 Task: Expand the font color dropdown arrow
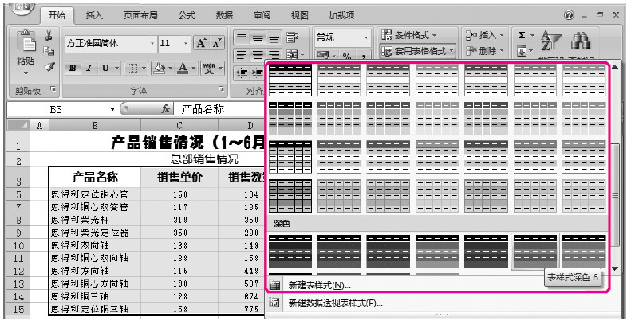click(195, 69)
